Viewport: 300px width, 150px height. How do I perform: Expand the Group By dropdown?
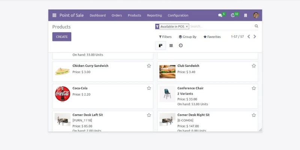coord(187,37)
